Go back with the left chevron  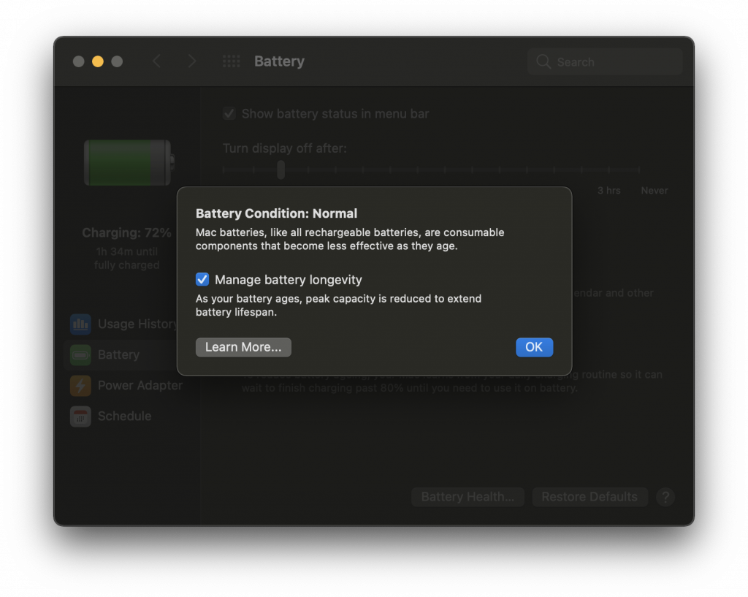[156, 61]
